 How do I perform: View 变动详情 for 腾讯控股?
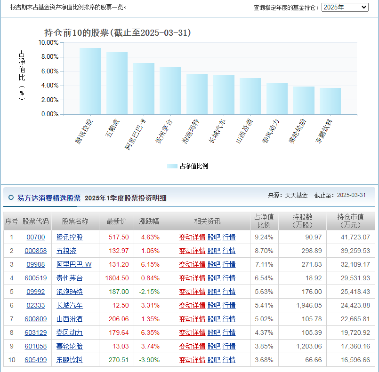click(x=192, y=237)
